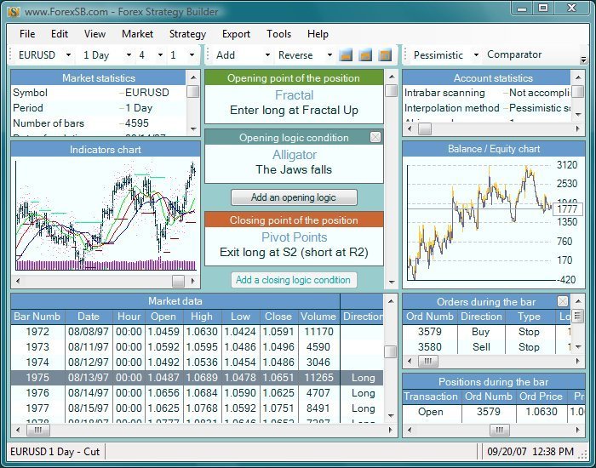Click the Comparator toolbar button
This screenshot has height=468, width=596.
514,54
